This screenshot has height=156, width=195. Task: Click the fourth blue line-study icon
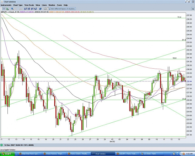[x=36, y=9]
